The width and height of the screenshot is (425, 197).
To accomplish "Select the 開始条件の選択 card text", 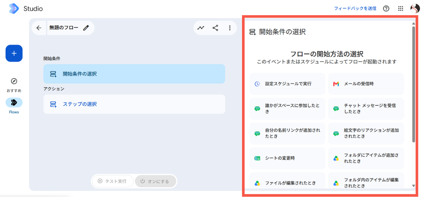I will pyautogui.click(x=80, y=74).
